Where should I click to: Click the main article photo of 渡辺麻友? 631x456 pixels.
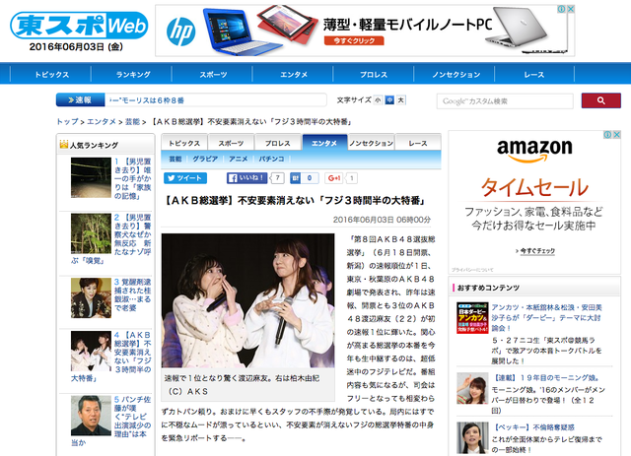point(247,300)
